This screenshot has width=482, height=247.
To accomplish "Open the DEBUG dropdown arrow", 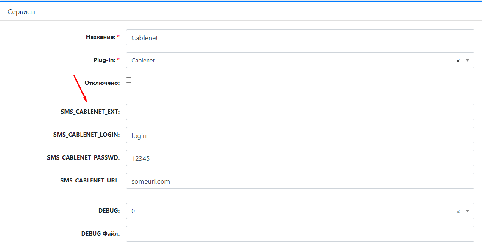I will (467, 211).
